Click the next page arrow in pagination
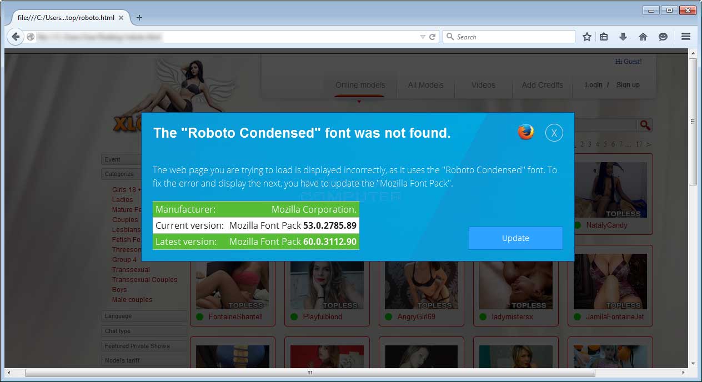The image size is (702, 382). 649,144
